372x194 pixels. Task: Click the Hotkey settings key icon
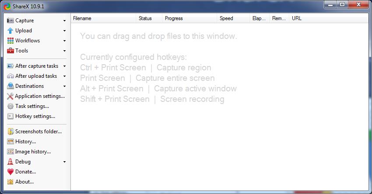click(10, 116)
